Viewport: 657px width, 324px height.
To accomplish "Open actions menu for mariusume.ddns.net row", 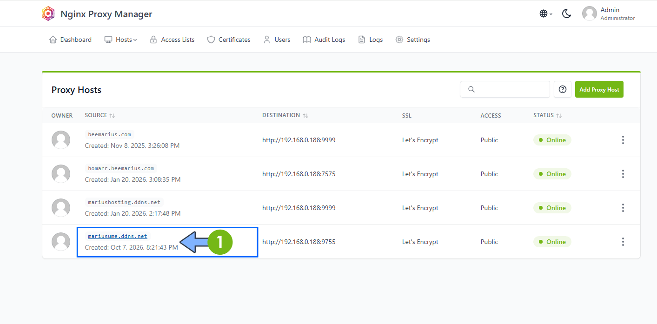I will 623,242.
